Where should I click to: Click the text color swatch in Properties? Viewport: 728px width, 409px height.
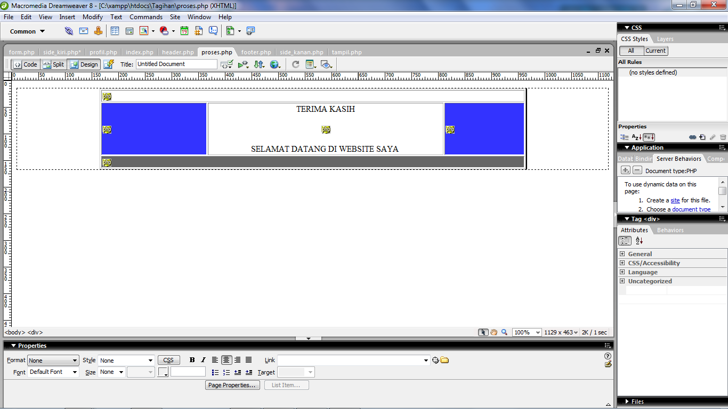point(163,372)
